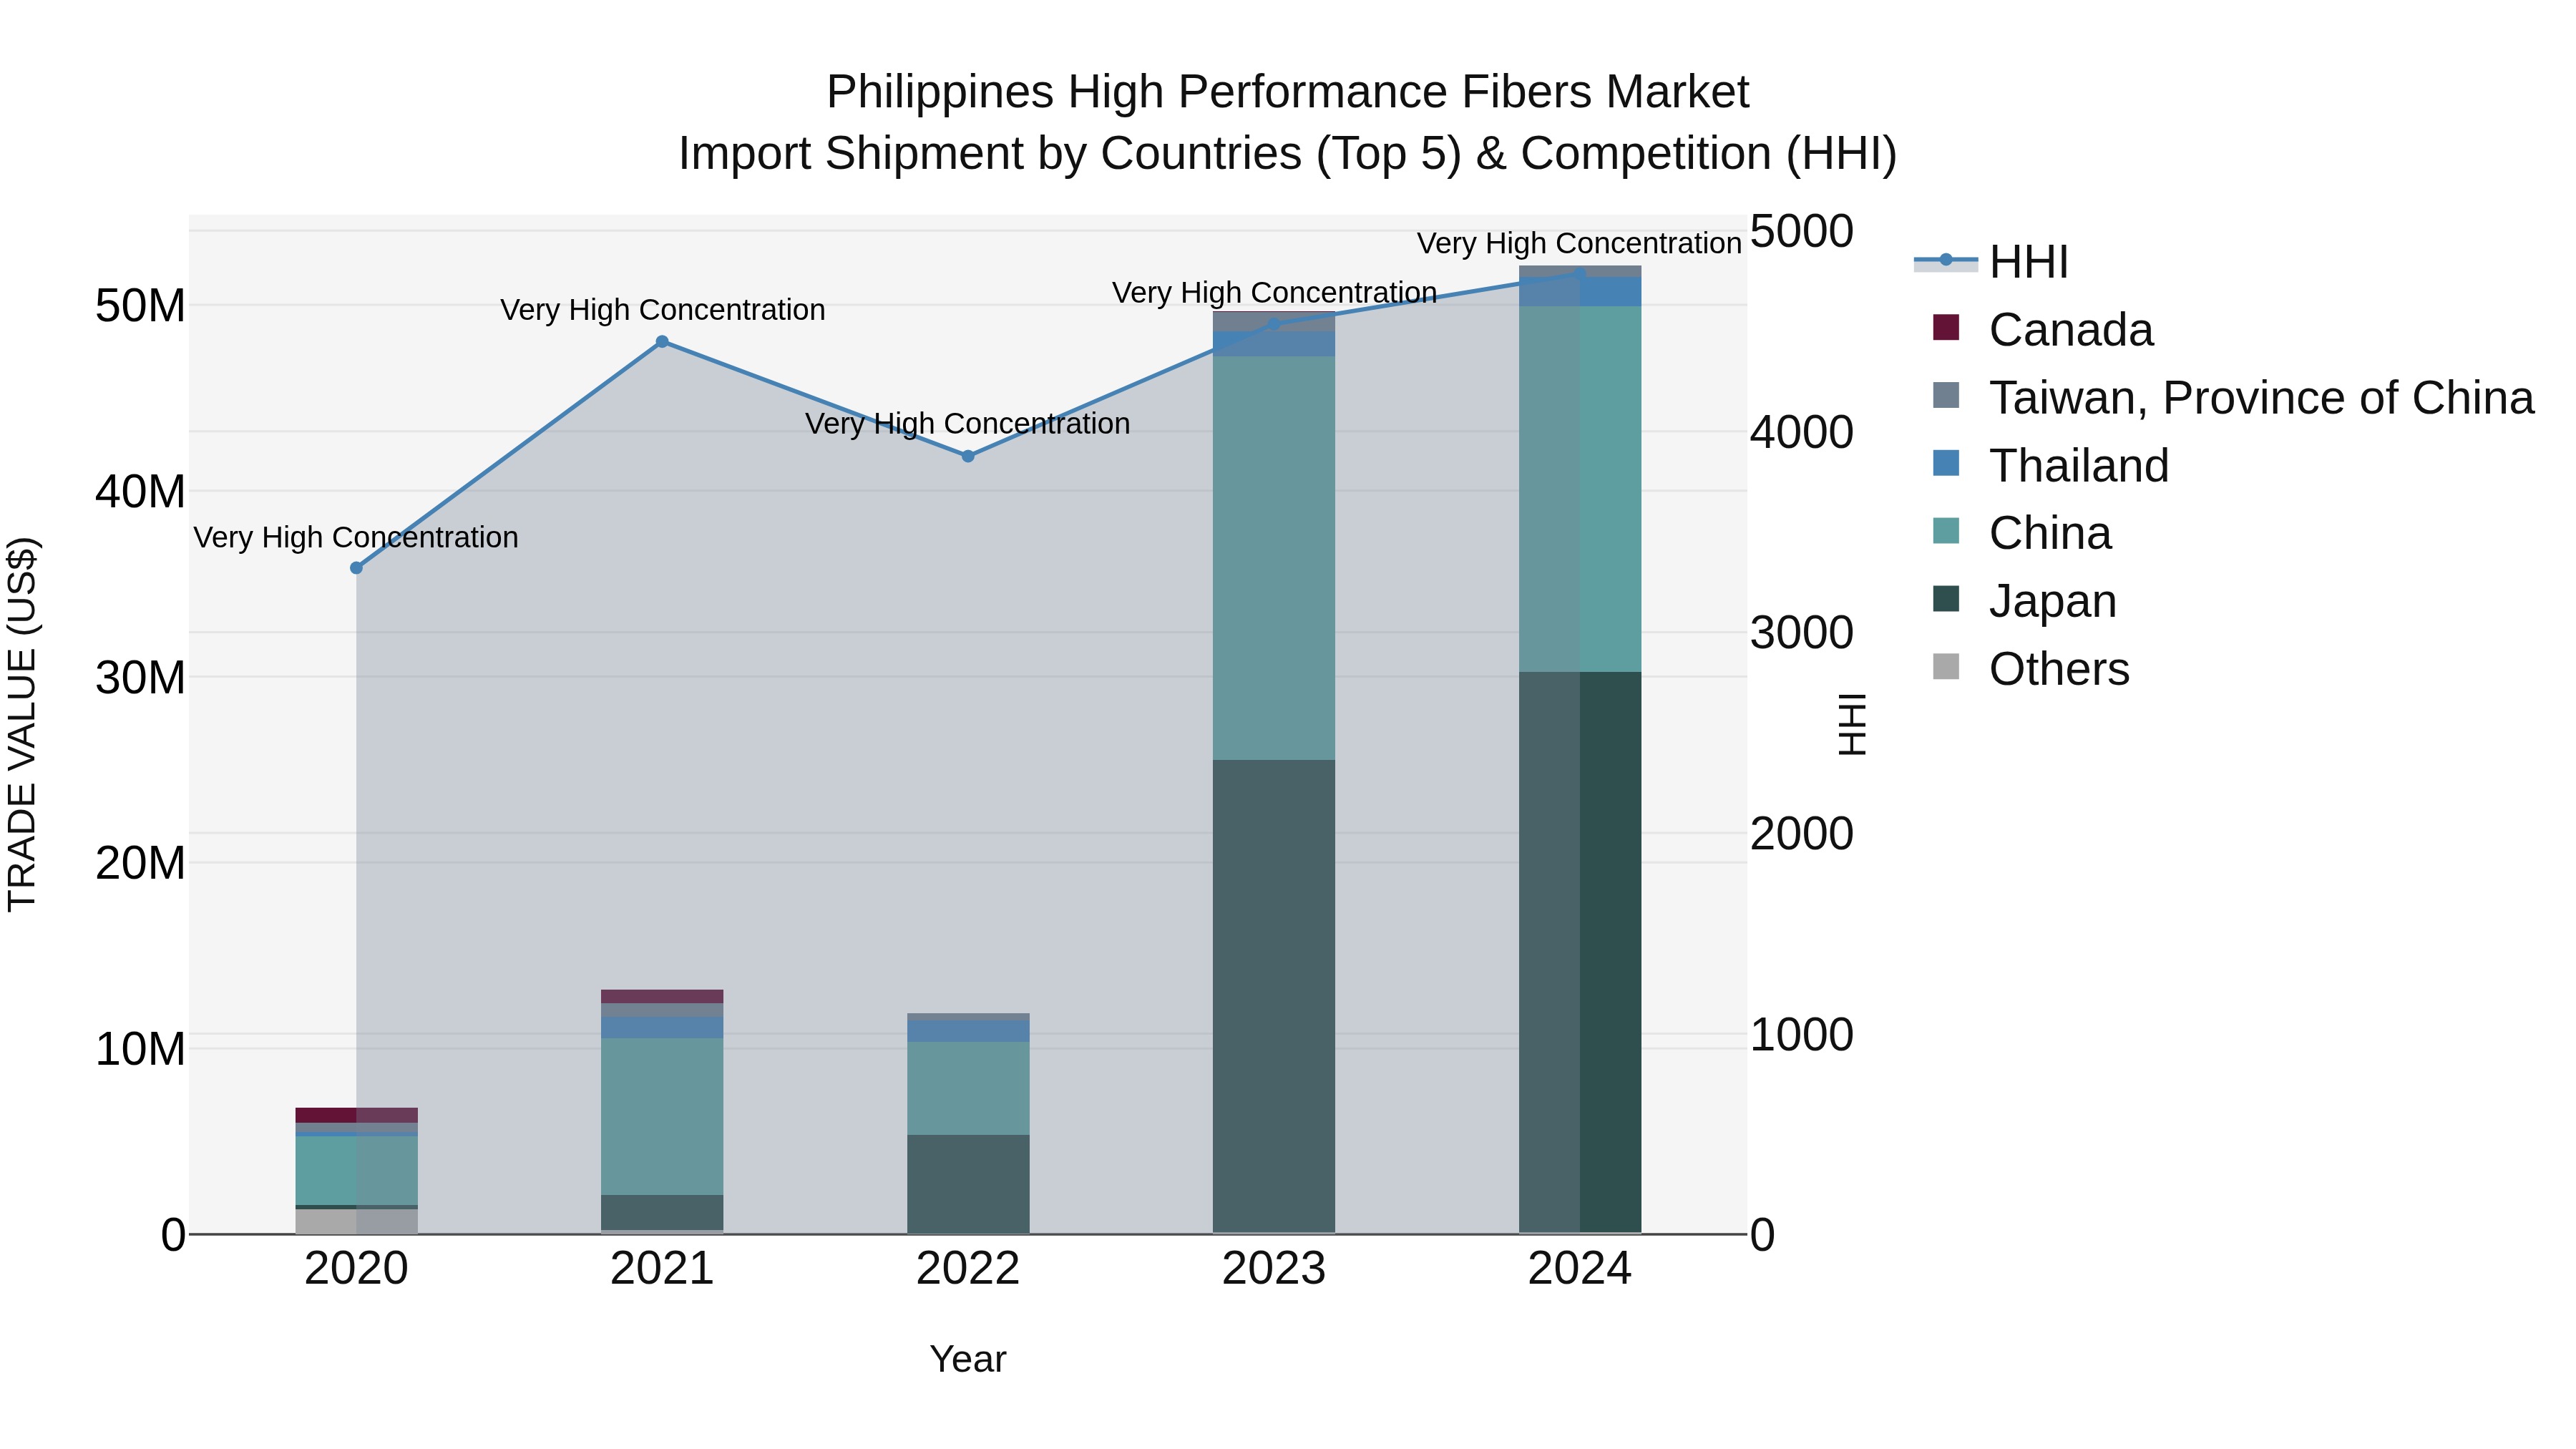Viewport: 2576px width, 1449px height.
Task: Click China teal legend swatch
Action: click(1946, 531)
